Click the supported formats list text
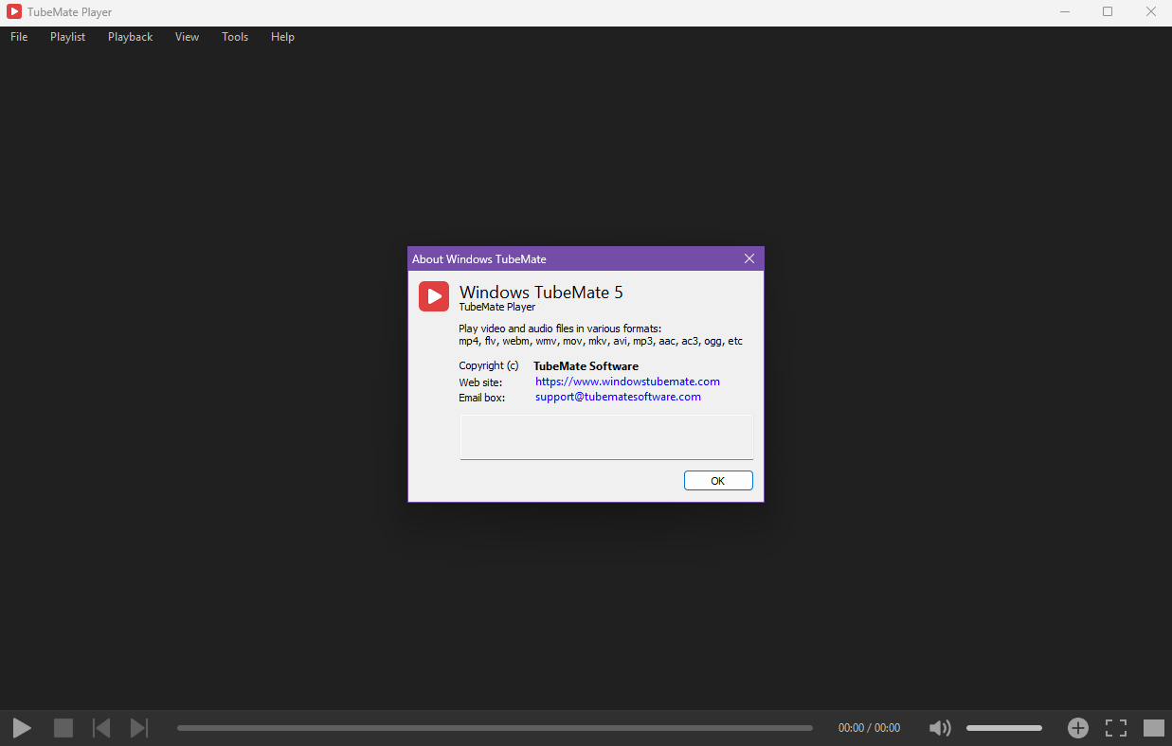Image resolution: width=1172 pixels, height=746 pixels. [601, 341]
